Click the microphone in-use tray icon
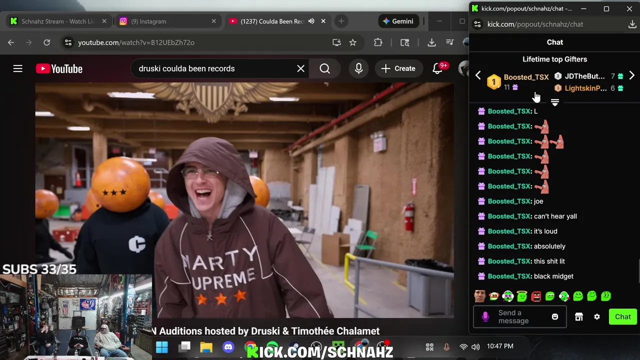640x360 pixels. pos(446,346)
